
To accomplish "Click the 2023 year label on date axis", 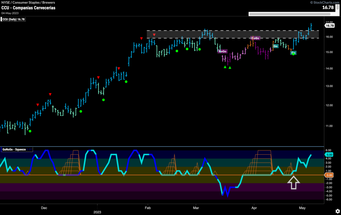I will pyautogui.click(x=97, y=211).
